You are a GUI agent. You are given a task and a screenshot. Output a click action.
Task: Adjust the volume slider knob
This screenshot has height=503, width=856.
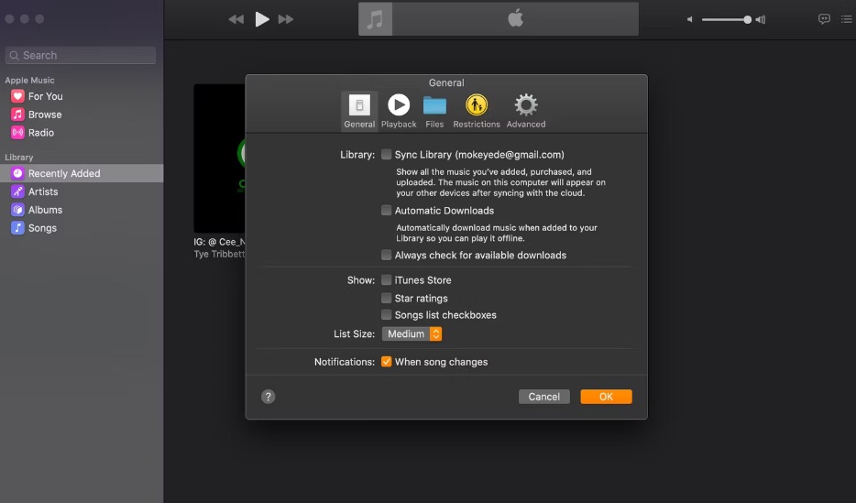747,19
